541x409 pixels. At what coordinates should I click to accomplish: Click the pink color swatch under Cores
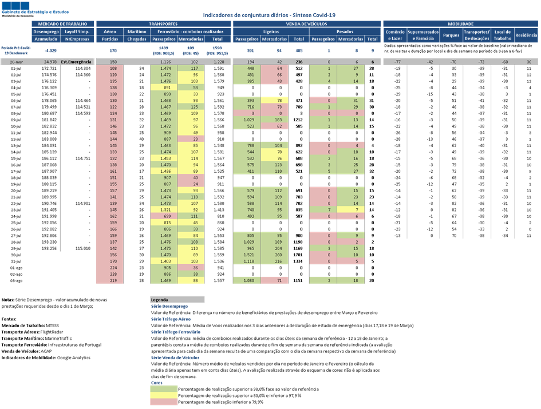(164, 402)
